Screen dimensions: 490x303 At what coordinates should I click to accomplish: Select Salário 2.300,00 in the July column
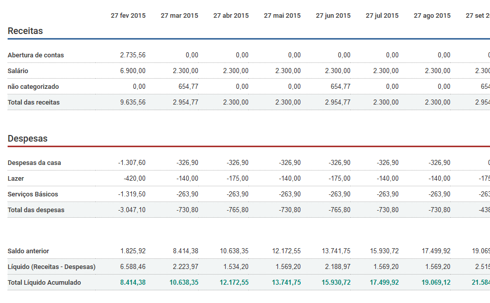386,71
